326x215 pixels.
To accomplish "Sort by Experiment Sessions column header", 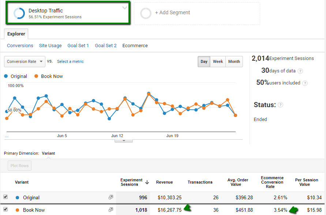I will (131, 182).
